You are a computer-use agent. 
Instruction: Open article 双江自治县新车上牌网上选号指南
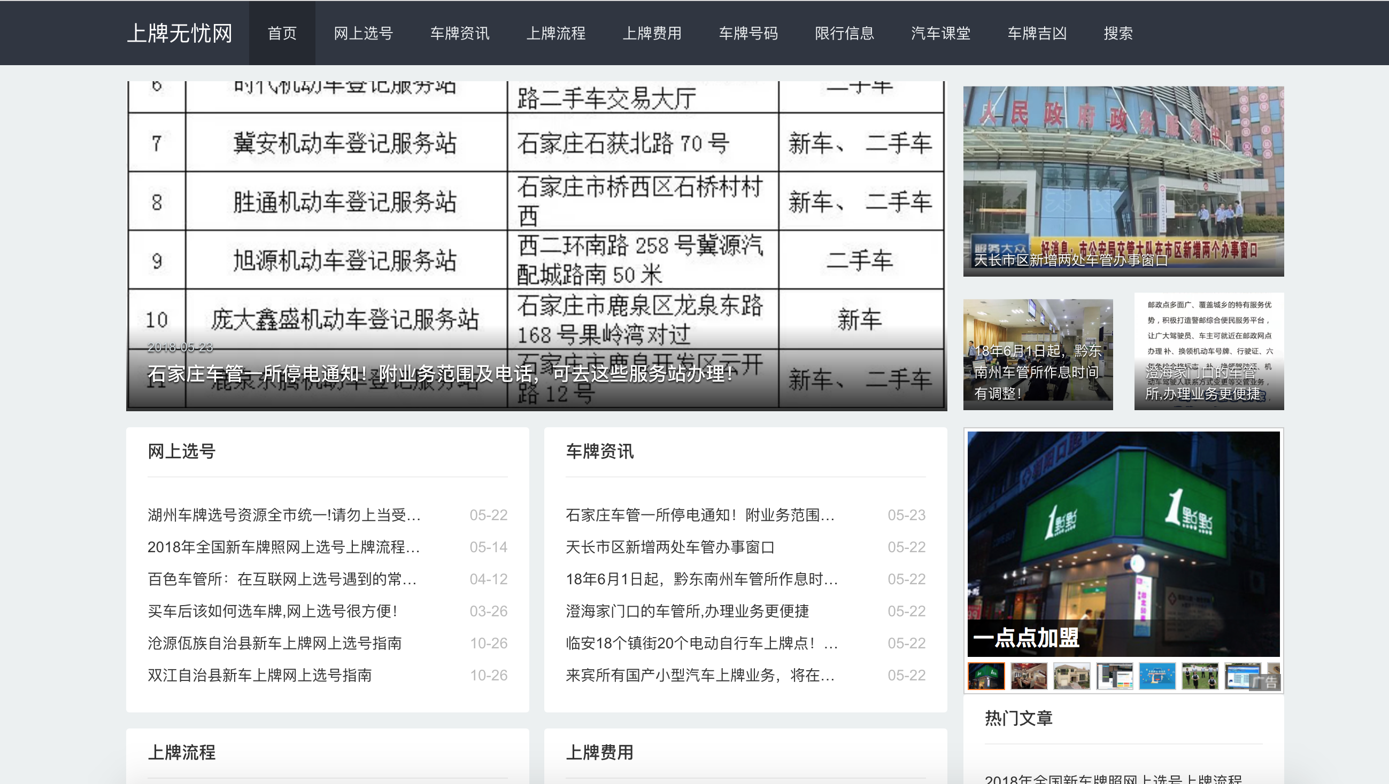coord(260,675)
